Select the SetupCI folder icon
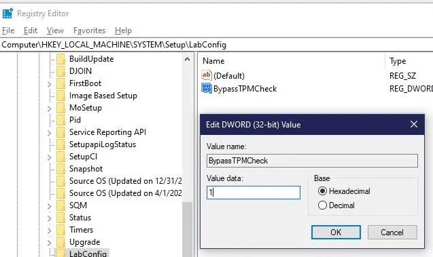The image size is (433, 257). (60, 157)
